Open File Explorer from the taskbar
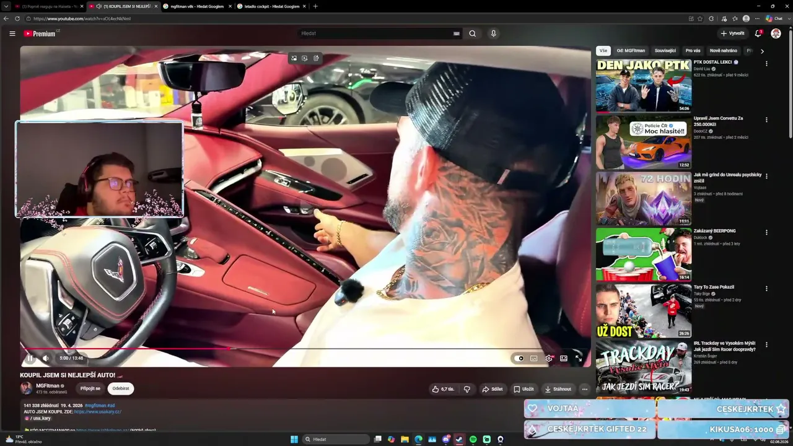The image size is (793, 446). tap(405, 439)
